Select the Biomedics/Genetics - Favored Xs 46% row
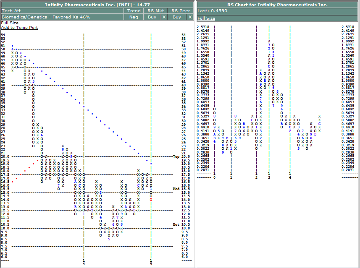This screenshot has height=268, width=360. pyautogui.click(x=62, y=17)
